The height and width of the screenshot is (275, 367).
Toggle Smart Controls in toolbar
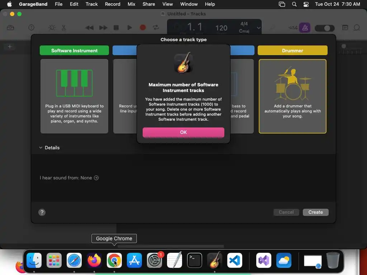coord(52,28)
